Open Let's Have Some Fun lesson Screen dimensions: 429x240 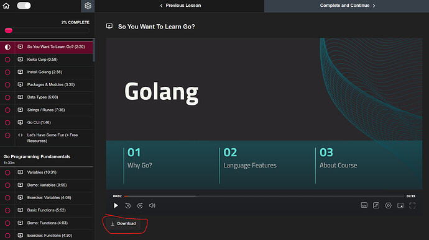(47, 138)
